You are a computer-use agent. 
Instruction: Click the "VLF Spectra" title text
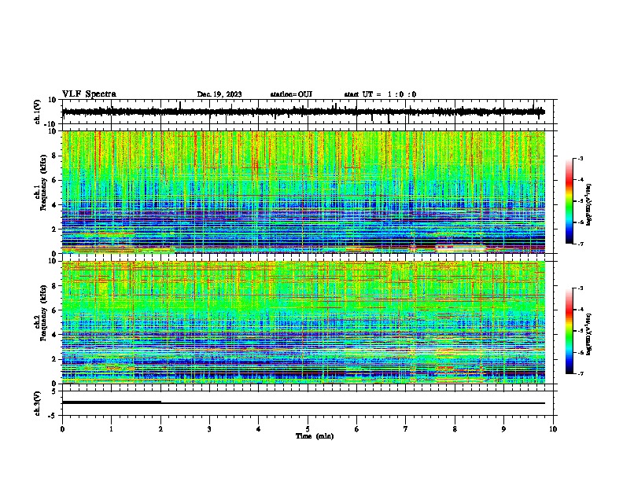pyautogui.click(x=89, y=94)
